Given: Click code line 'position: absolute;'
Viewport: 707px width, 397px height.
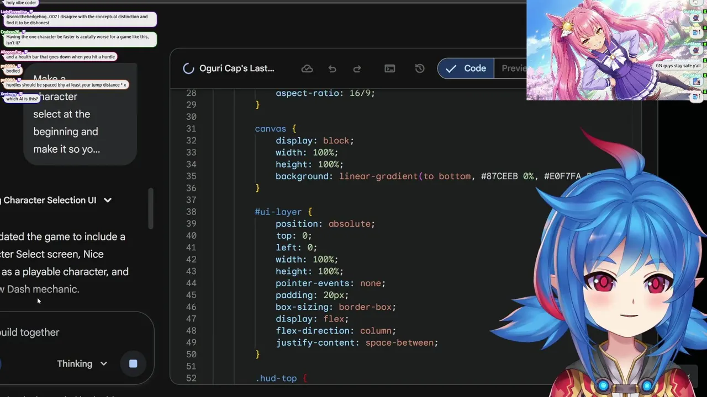Looking at the screenshot, I should coord(325,224).
